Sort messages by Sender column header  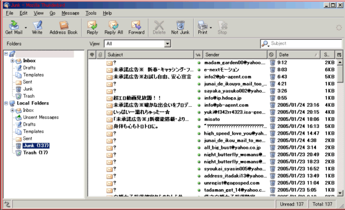coord(235,55)
